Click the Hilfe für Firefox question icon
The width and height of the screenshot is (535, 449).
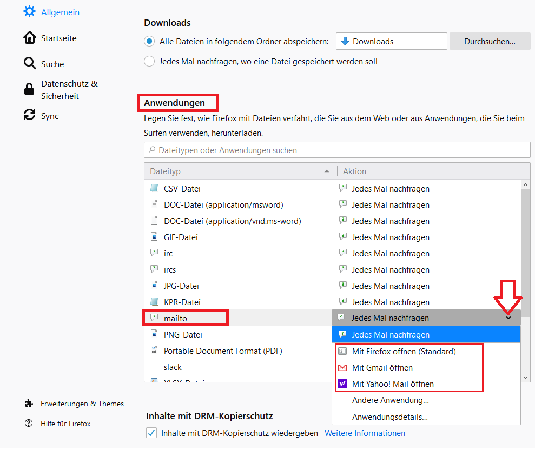(29, 424)
